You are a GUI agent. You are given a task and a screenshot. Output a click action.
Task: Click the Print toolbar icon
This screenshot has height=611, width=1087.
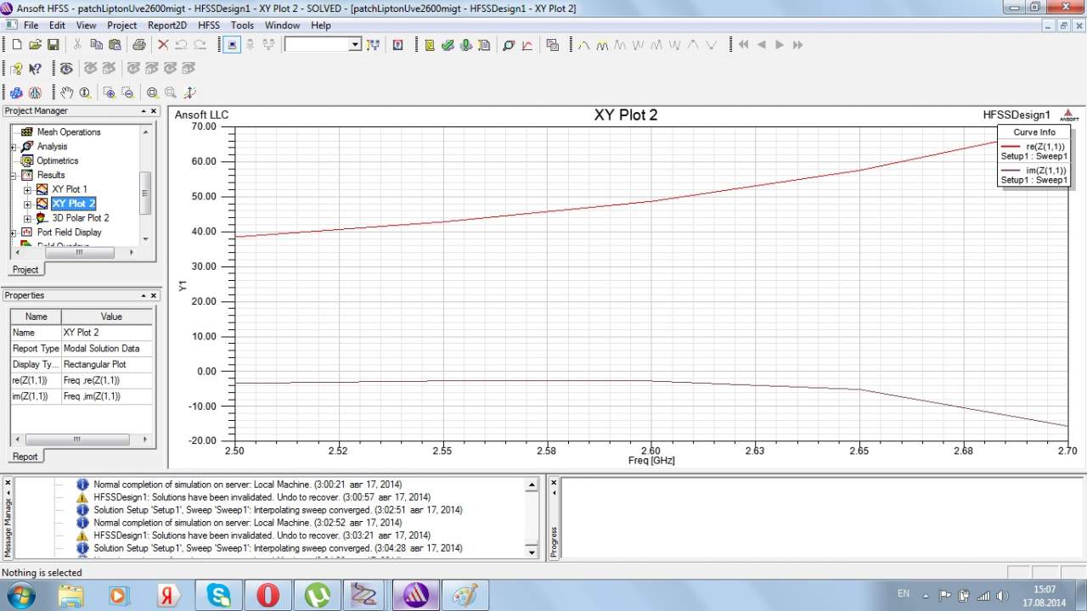[138, 45]
